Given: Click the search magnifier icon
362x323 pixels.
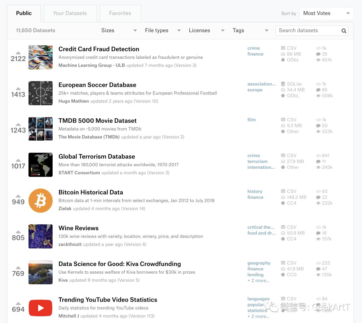Looking at the screenshot, I should [x=344, y=31].
